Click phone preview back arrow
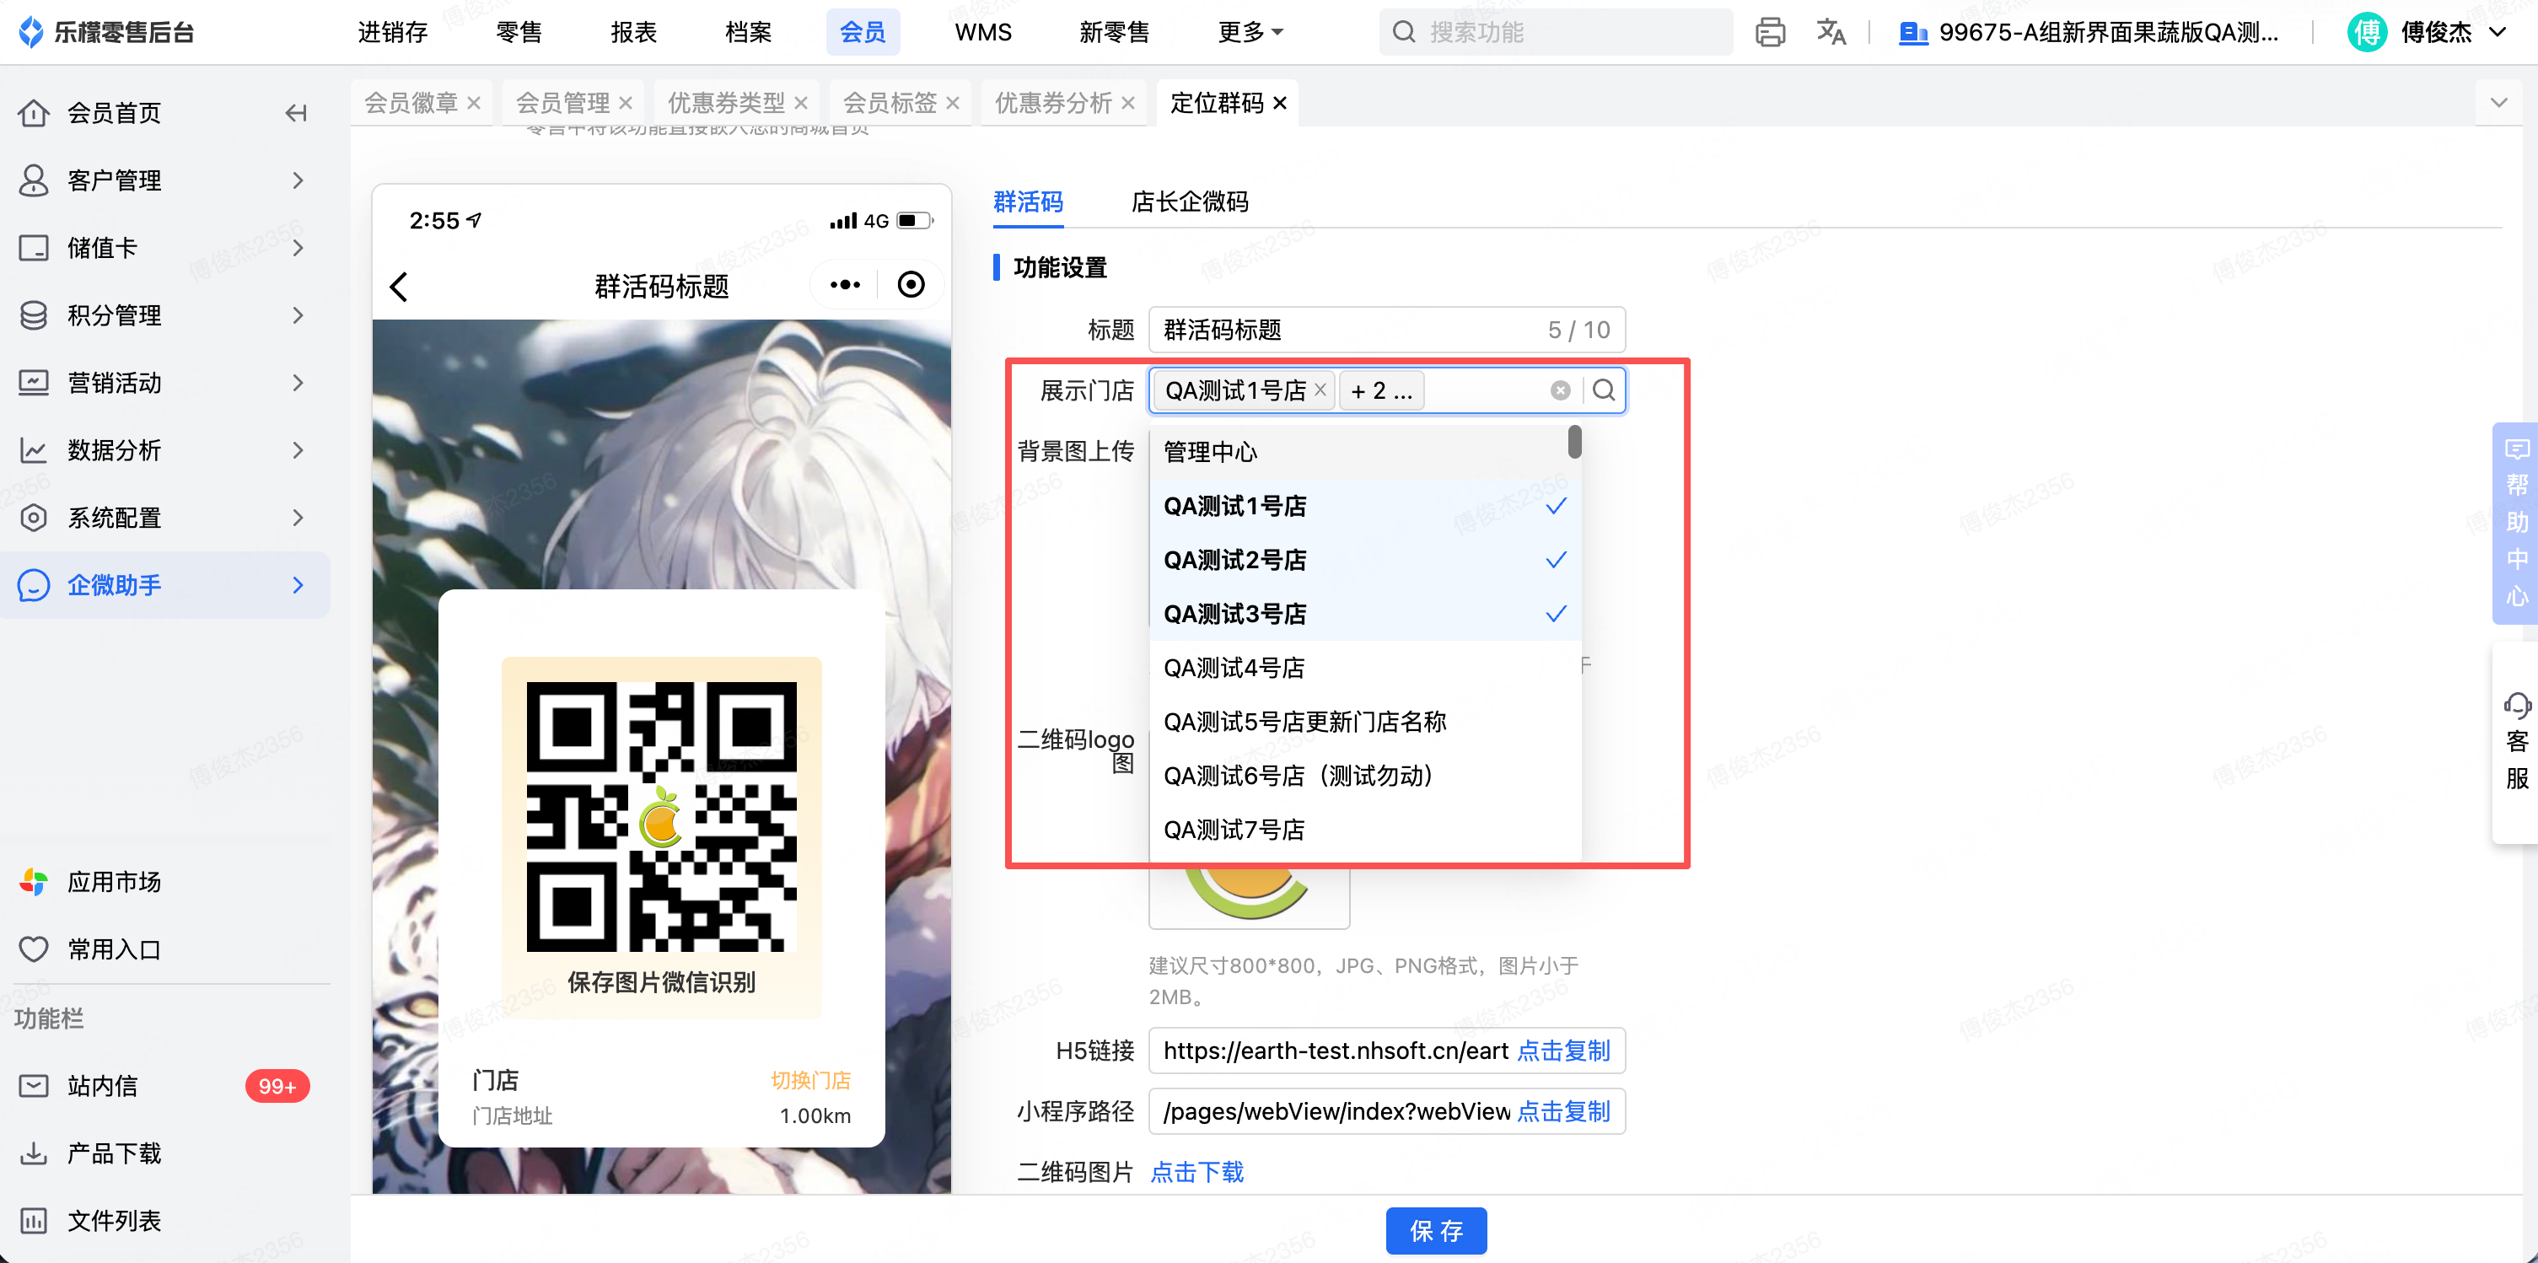Viewport: 2538px width, 1263px height. click(399, 287)
